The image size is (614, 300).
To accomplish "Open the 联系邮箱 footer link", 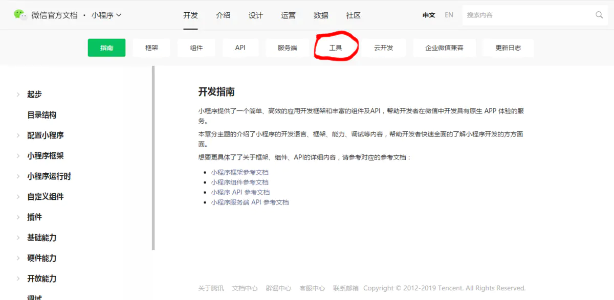I will (345, 288).
